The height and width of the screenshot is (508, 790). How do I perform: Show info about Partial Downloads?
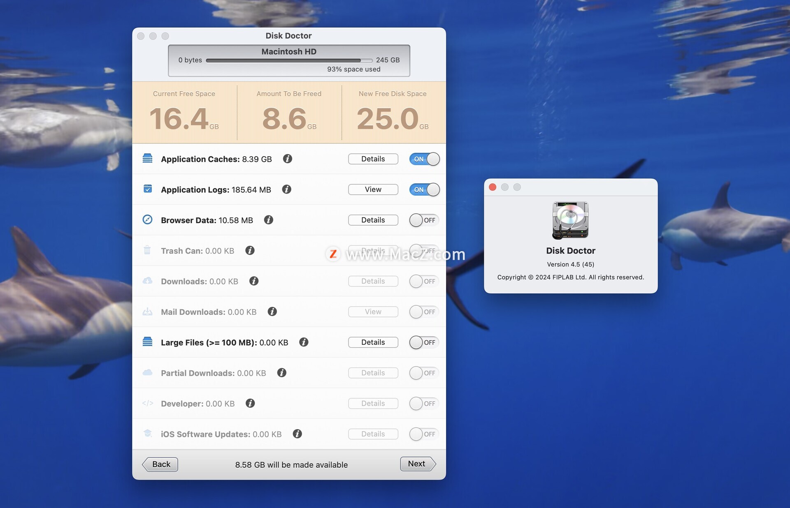point(282,373)
